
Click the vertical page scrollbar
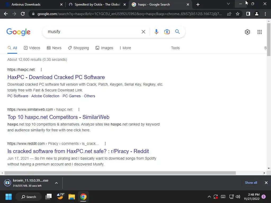269,40
